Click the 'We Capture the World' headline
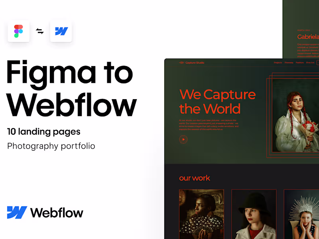 pyautogui.click(x=217, y=102)
